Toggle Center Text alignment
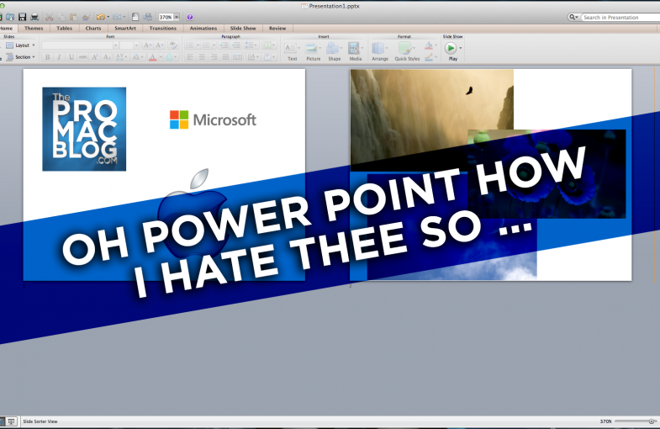 click(x=202, y=57)
